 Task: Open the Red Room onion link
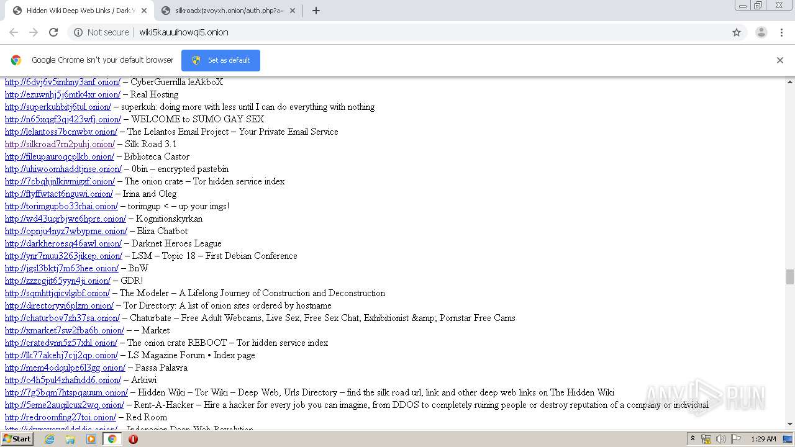pos(60,417)
